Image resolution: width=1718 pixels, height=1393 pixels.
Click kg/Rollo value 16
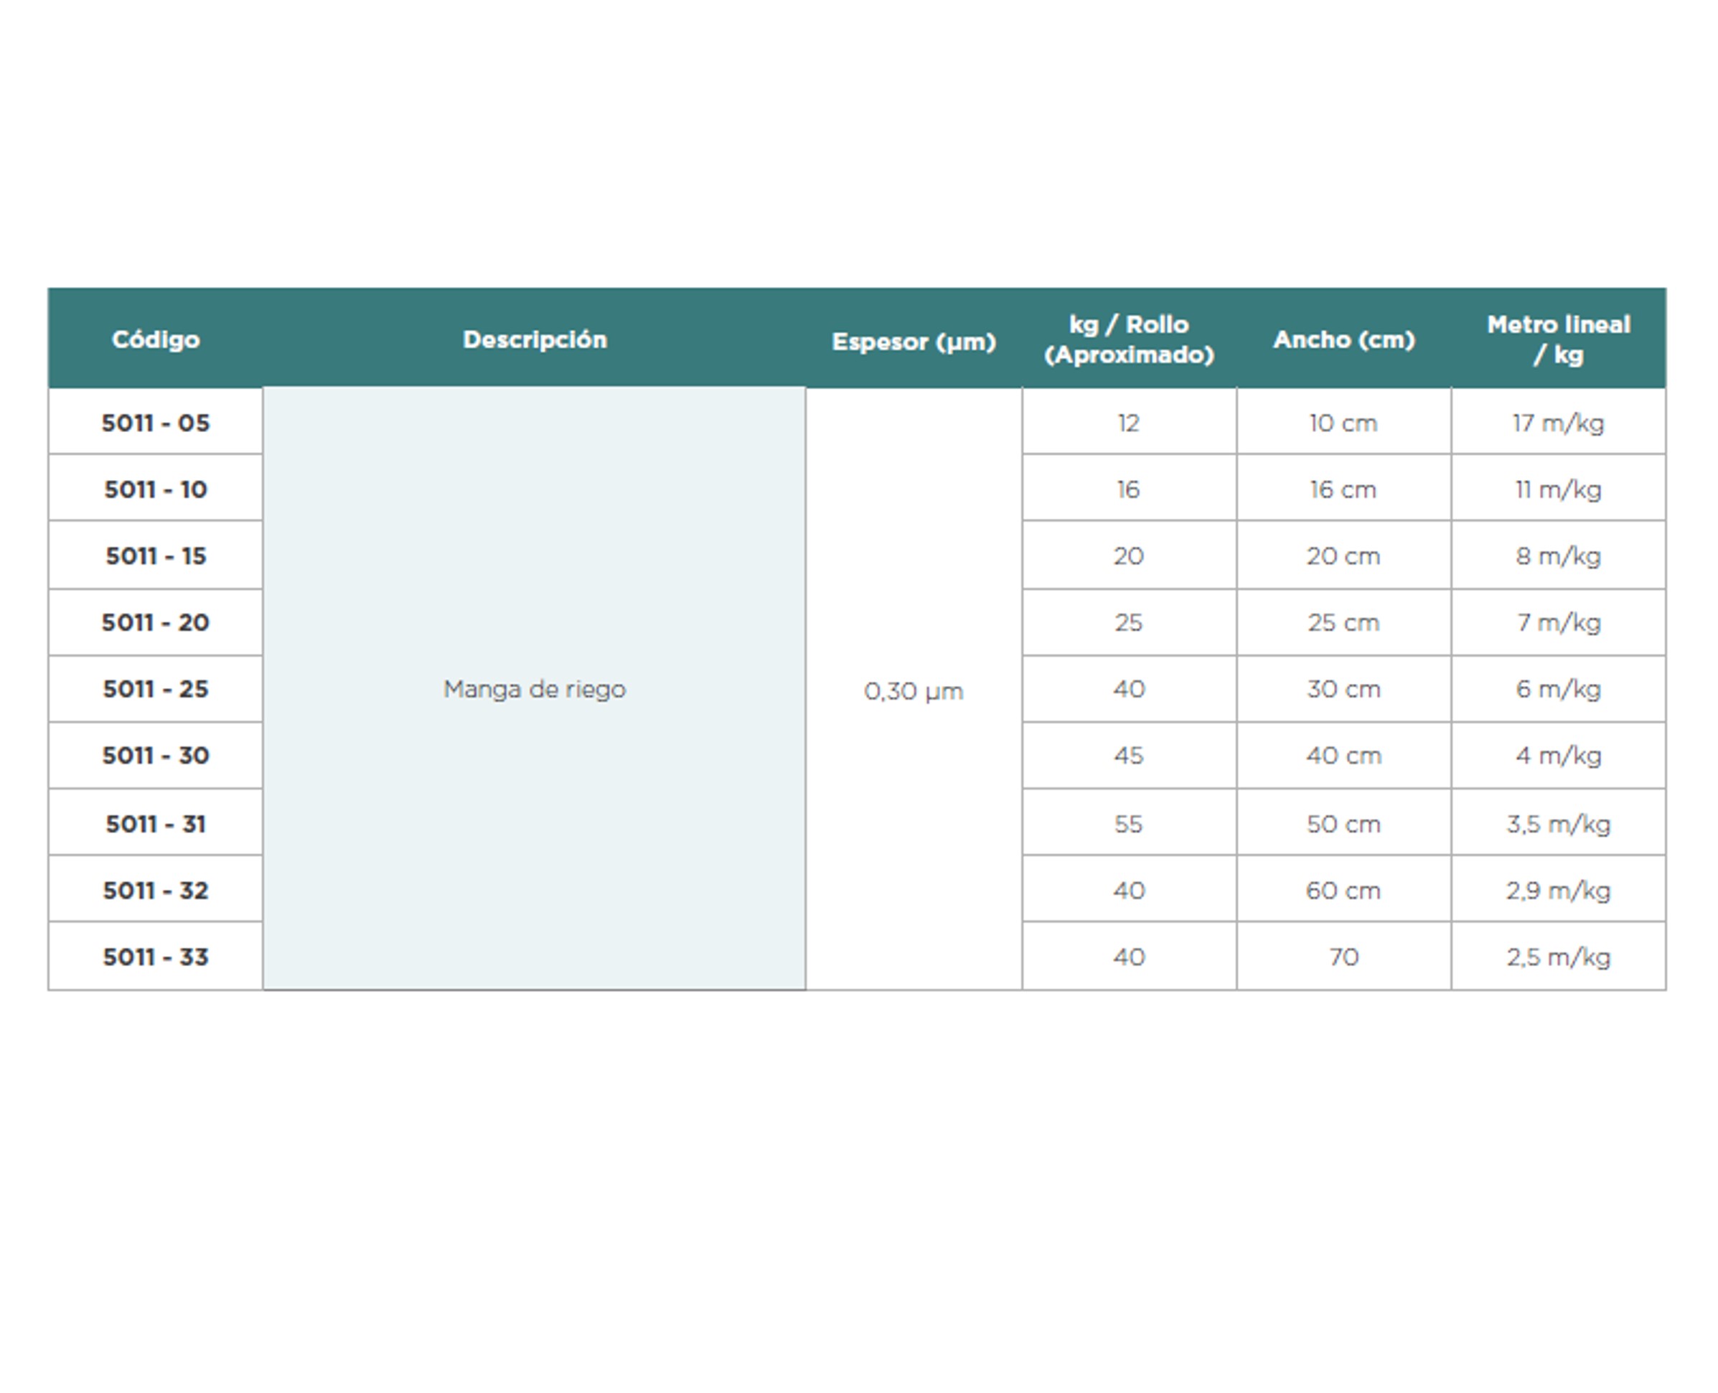click(x=1129, y=489)
